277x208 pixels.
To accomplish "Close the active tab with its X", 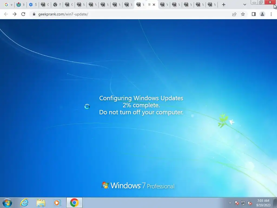I will (x=154, y=5).
